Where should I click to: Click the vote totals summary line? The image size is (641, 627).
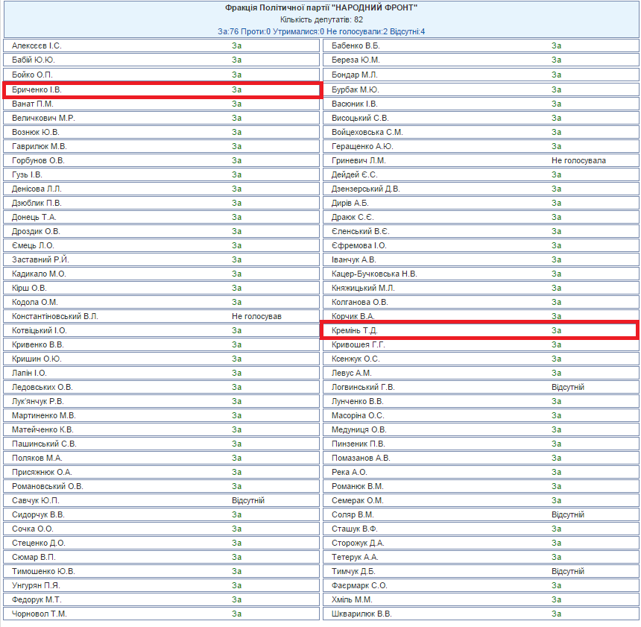pos(321,31)
